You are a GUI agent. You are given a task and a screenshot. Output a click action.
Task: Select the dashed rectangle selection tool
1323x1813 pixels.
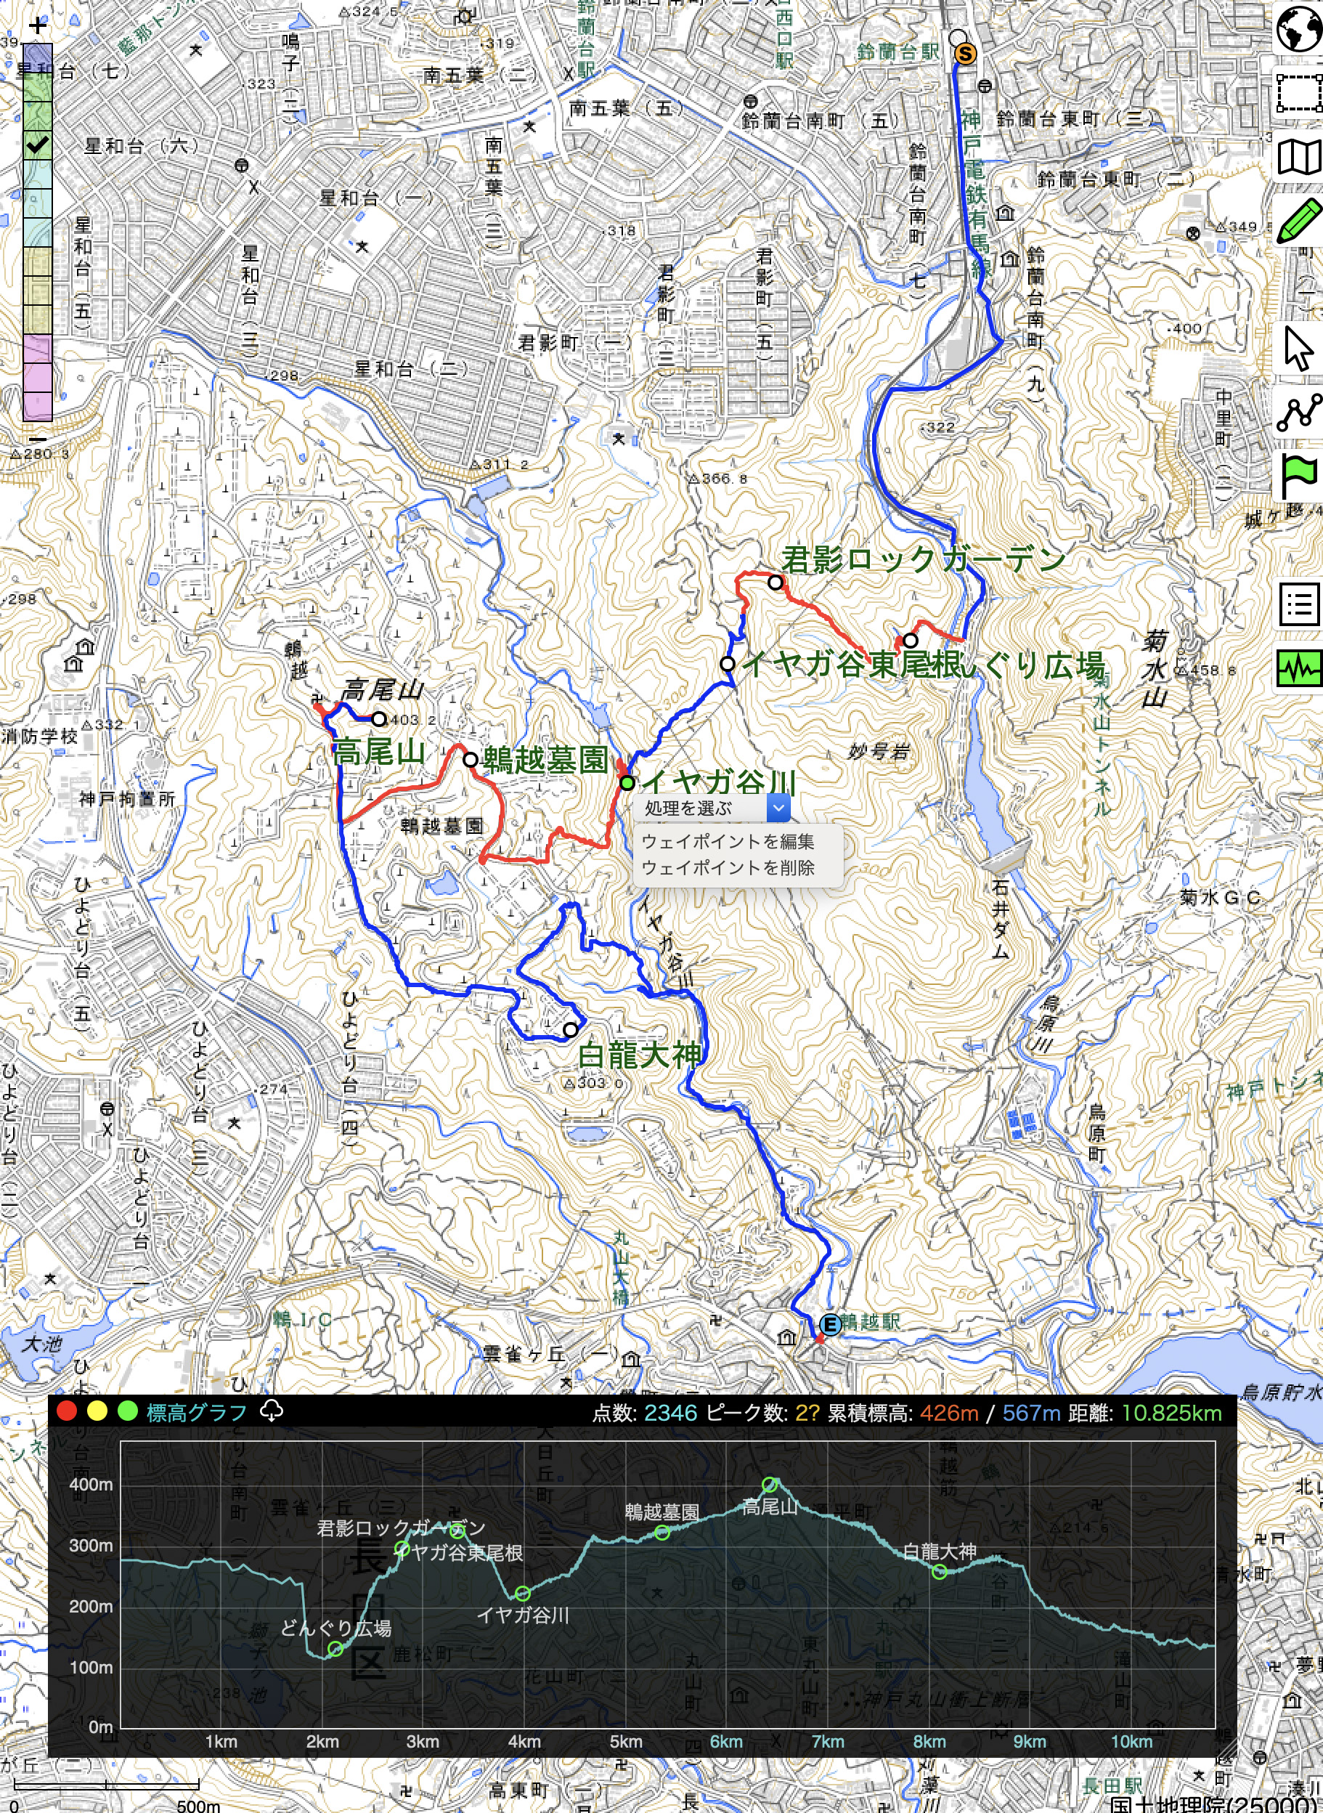(x=1299, y=94)
